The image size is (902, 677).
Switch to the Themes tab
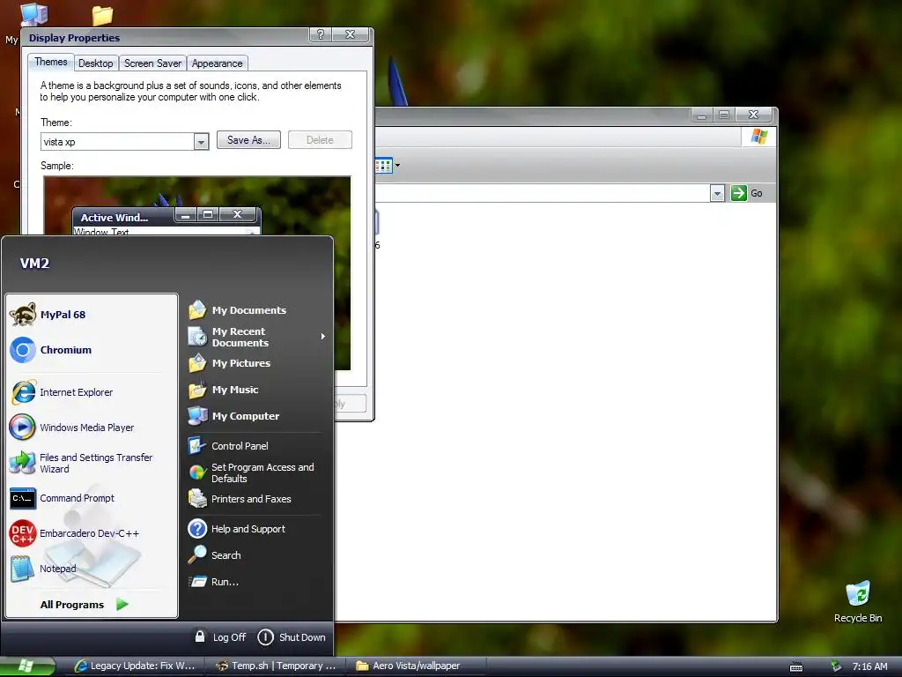50,62
